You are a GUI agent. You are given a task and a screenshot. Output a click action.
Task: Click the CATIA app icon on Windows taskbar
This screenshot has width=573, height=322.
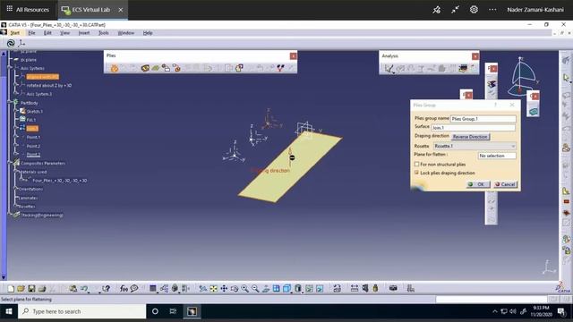(192, 311)
